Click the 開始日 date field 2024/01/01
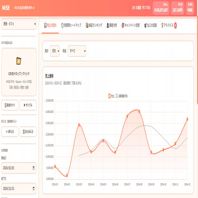Screen dimensions: 198x198 tap(19, 168)
